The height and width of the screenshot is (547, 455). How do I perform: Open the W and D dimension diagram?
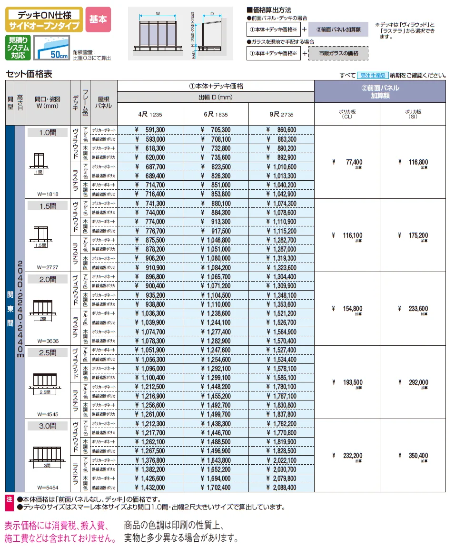pyautogui.click(x=180, y=33)
